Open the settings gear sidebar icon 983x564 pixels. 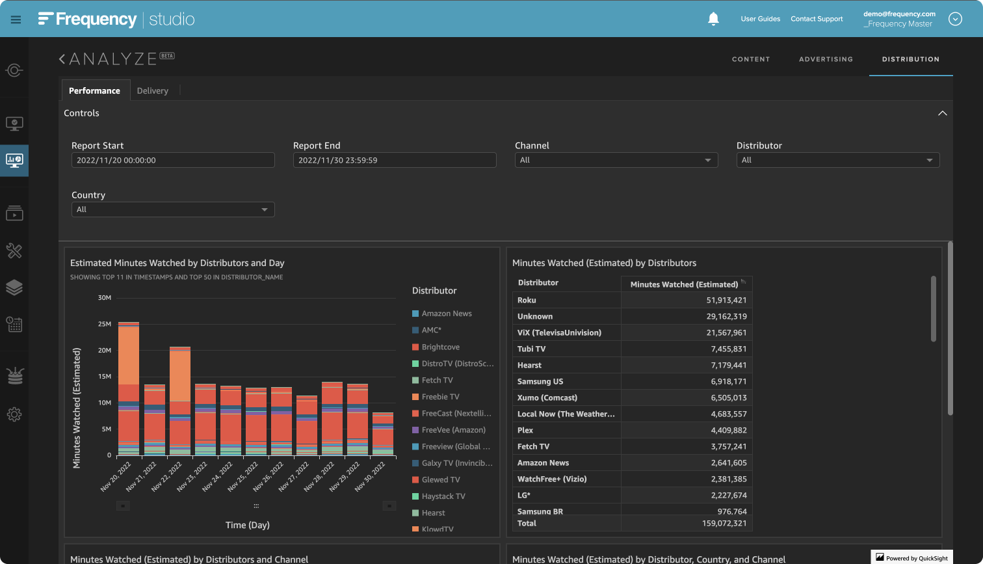coord(14,414)
